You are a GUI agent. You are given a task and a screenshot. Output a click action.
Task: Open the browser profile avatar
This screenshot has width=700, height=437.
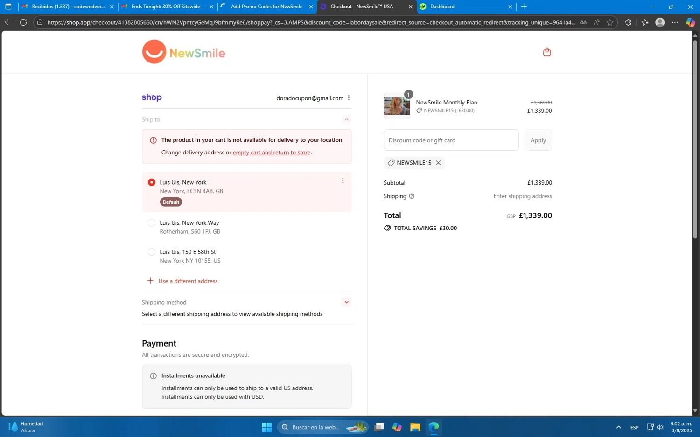click(x=660, y=22)
